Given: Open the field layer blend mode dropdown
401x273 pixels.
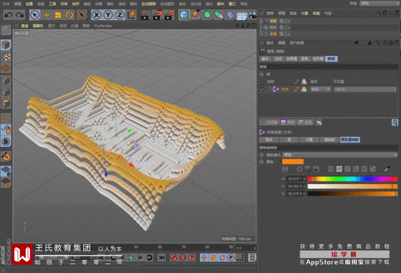Looking at the screenshot, I should pyautogui.click(x=320, y=89).
